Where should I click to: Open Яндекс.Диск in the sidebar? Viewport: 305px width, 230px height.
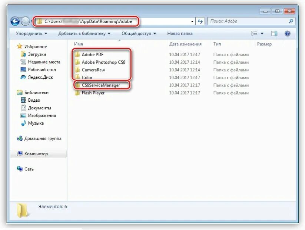(x=37, y=77)
